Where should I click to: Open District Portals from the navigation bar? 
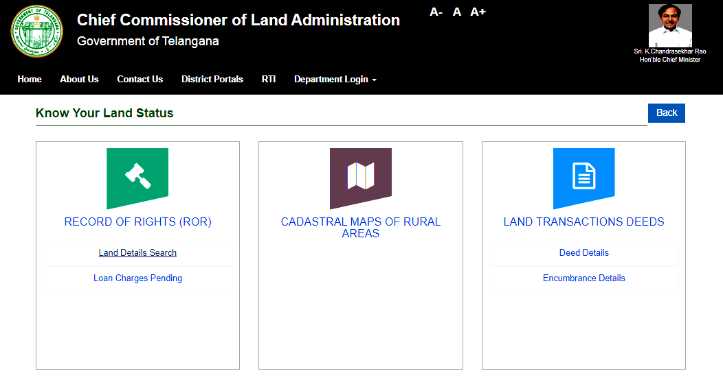[x=212, y=79]
